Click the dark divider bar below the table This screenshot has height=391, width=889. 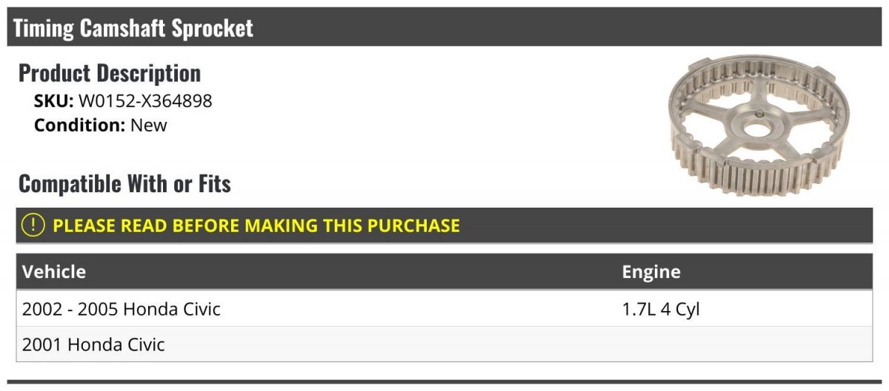[x=444, y=382]
